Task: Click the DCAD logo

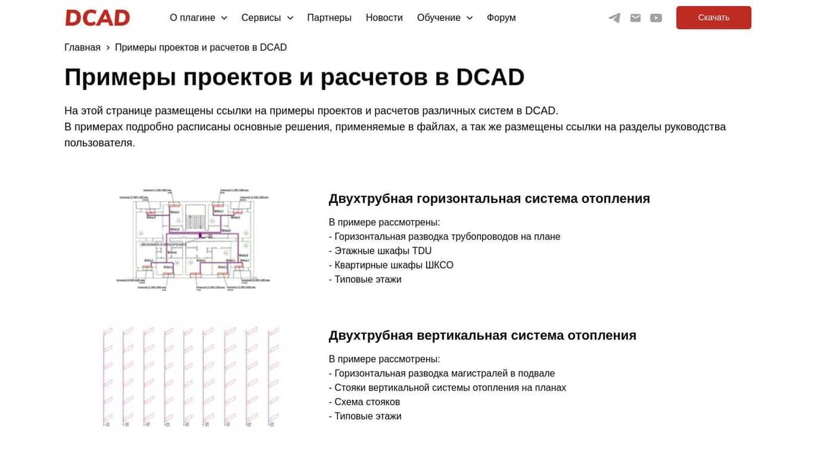Action: coord(97,17)
